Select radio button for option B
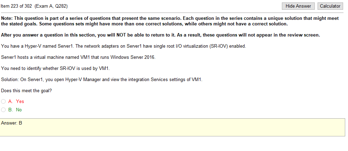The height and width of the screenshot is (151, 348). [x=3, y=110]
